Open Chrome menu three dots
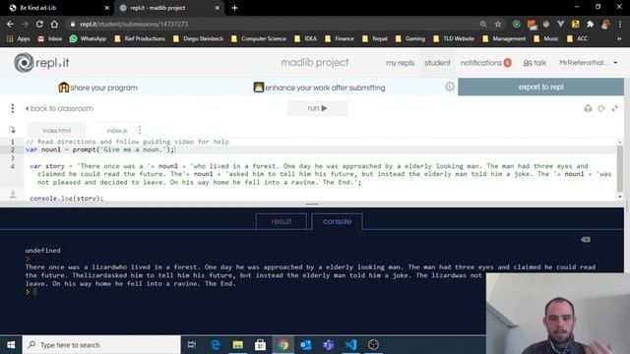 coord(620,24)
